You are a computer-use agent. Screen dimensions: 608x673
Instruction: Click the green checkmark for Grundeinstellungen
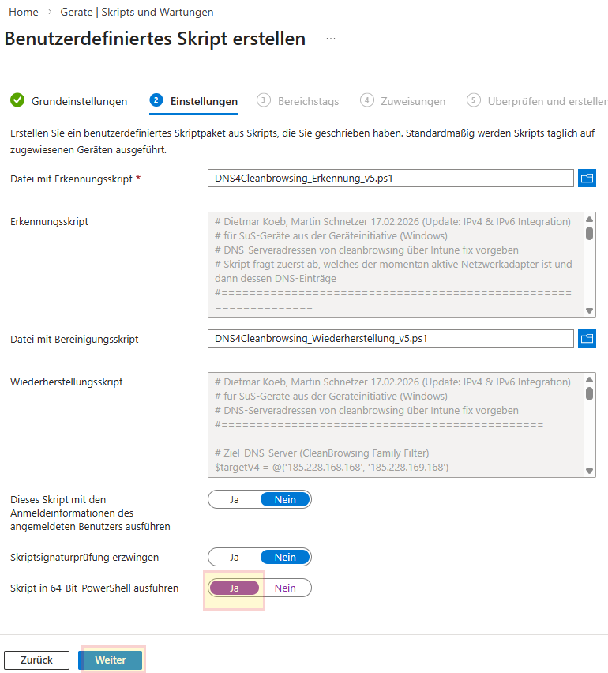tap(17, 101)
